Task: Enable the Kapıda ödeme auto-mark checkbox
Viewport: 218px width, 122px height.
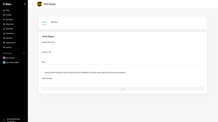Action: tap(43, 72)
